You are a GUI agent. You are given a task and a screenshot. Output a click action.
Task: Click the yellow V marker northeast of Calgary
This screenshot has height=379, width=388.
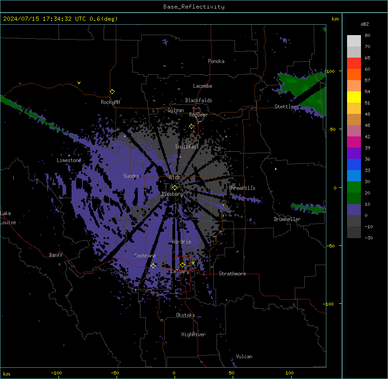[x=193, y=263]
